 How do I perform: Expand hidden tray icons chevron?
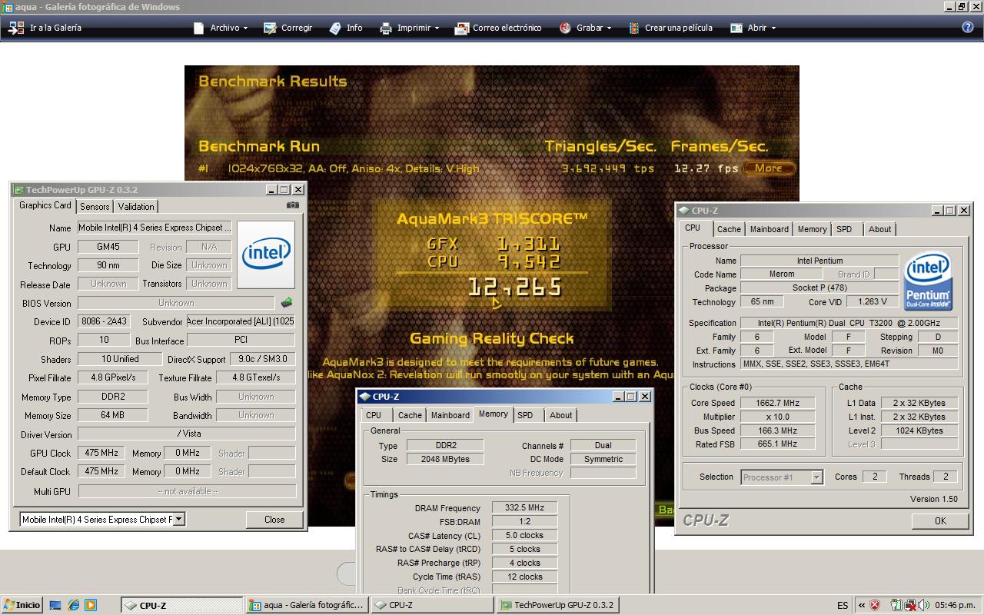pyautogui.click(x=862, y=605)
